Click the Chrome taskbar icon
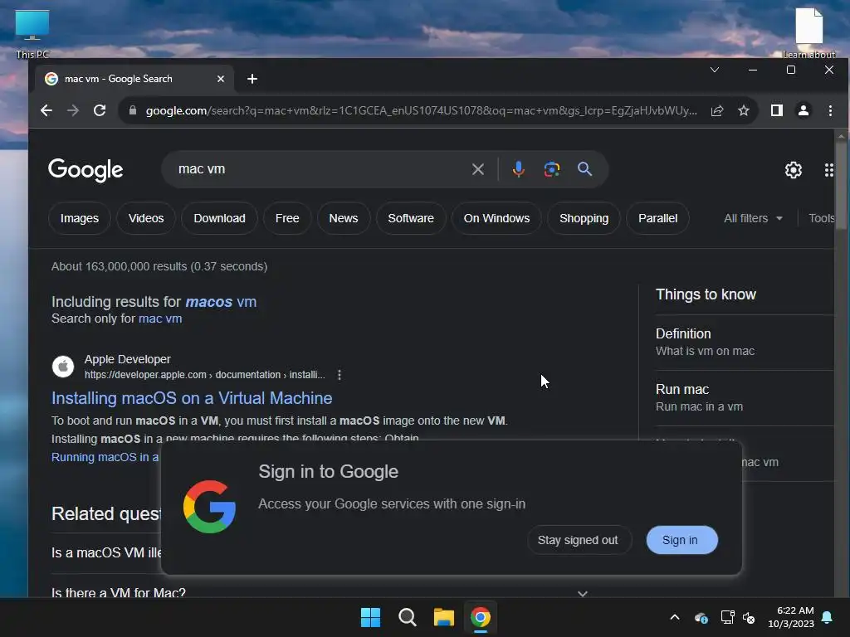850x637 pixels. point(481,617)
